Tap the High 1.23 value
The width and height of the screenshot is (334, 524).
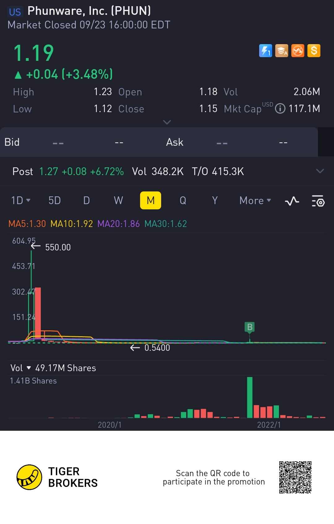pyautogui.click(x=103, y=92)
